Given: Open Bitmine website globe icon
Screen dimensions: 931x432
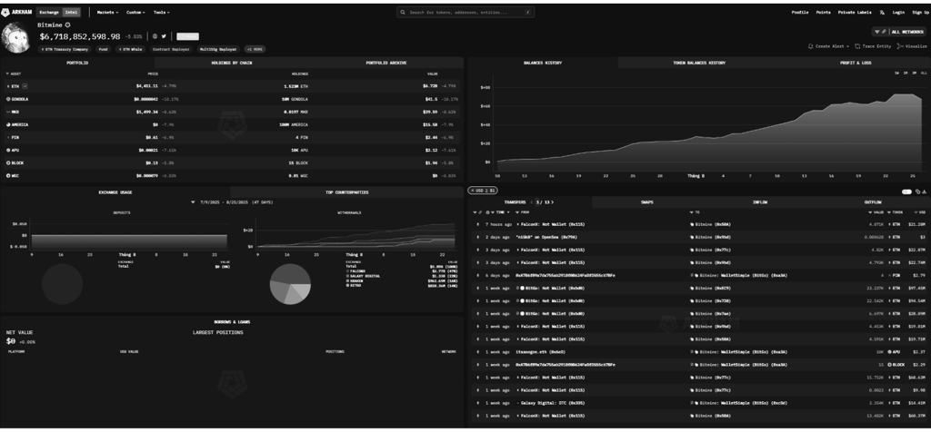Looking at the screenshot, I should 155,36.
